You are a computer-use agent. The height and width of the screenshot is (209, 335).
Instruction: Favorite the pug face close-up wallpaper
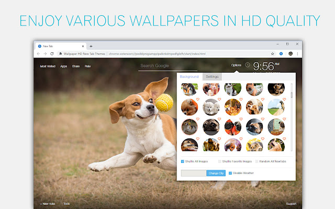click(x=219, y=119)
